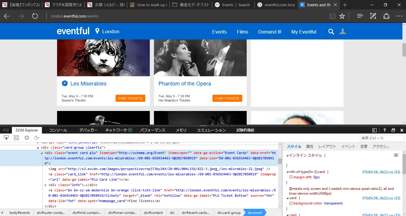Uncheck the margin-left style property

coord(291,177)
